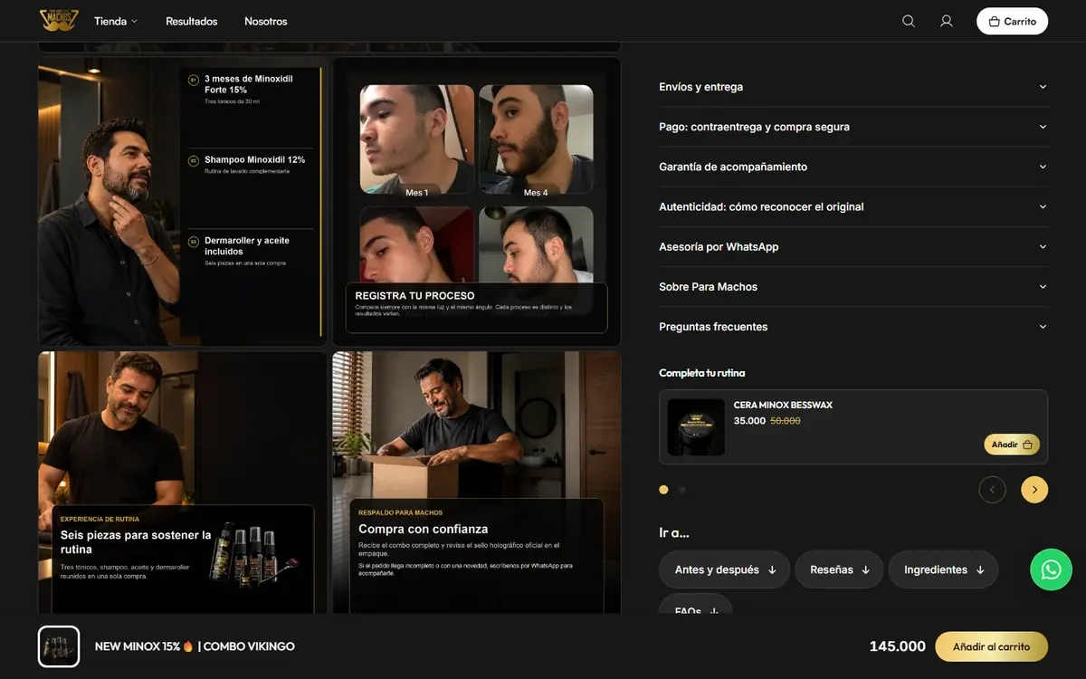Expand Asesoría por WhatsApp section
This screenshot has height=679, width=1086.
pyautogui.click(x=853, y=246)
